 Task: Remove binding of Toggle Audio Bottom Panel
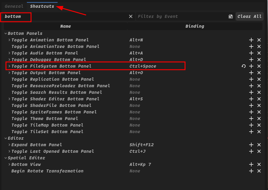tap(259, 53)
